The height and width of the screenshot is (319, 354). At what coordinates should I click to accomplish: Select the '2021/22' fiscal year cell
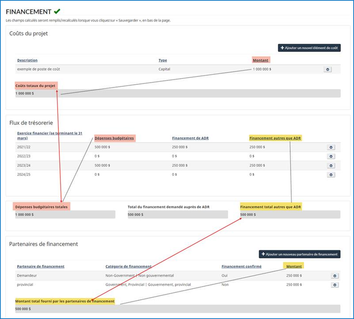(x=24, y=147)
